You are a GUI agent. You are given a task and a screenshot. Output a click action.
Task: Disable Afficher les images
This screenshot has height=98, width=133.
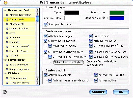46,36
